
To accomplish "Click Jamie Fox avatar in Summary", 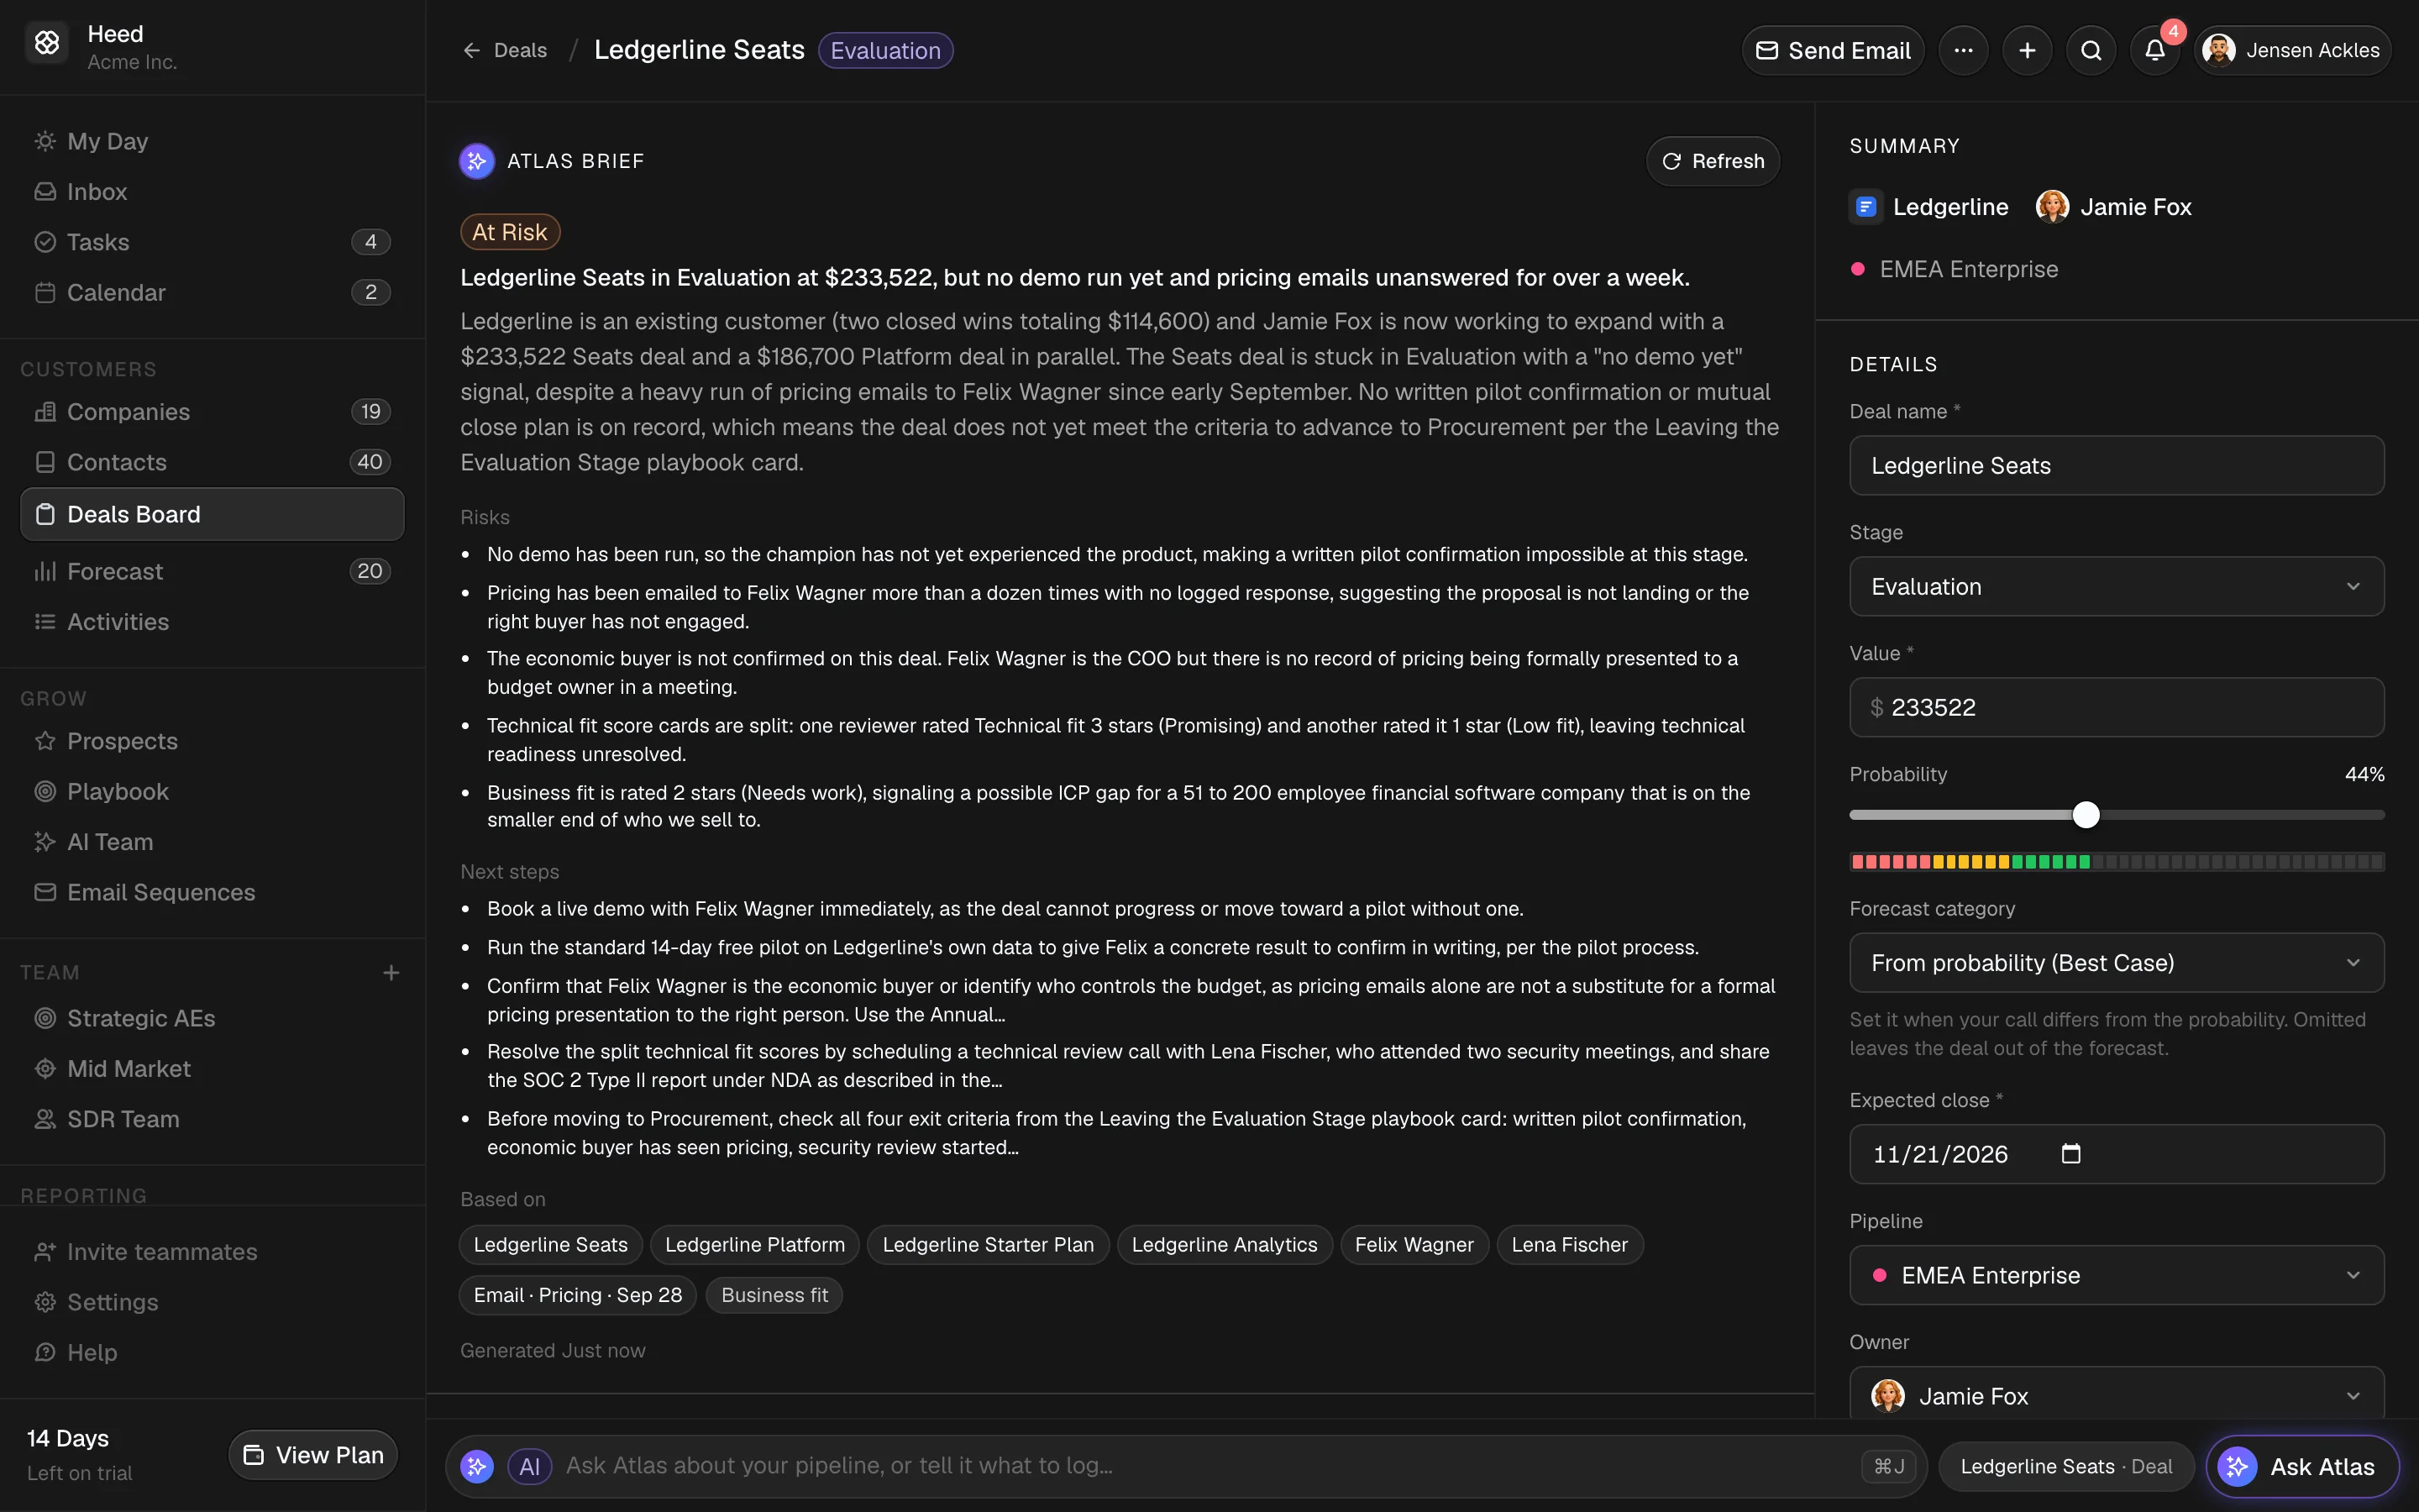I will pyautogui.click(x=2052, y=207).
